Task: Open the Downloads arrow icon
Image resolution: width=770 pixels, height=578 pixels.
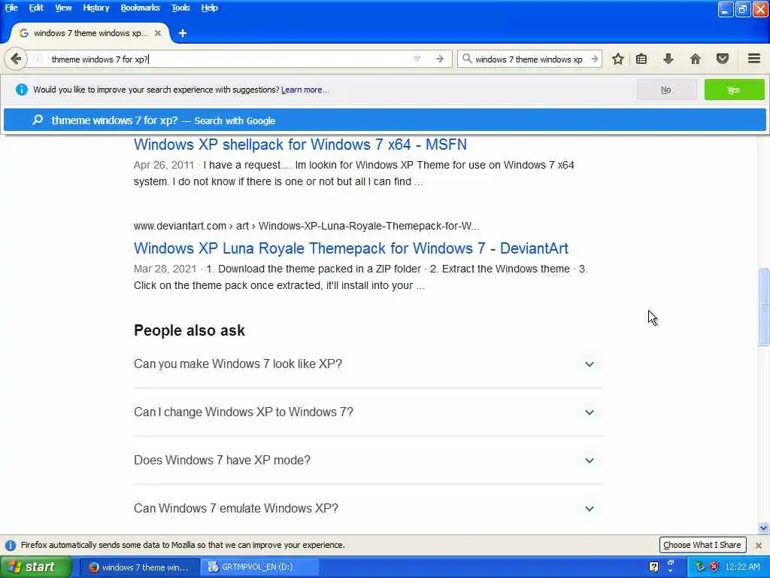Action: pos(668,59)
